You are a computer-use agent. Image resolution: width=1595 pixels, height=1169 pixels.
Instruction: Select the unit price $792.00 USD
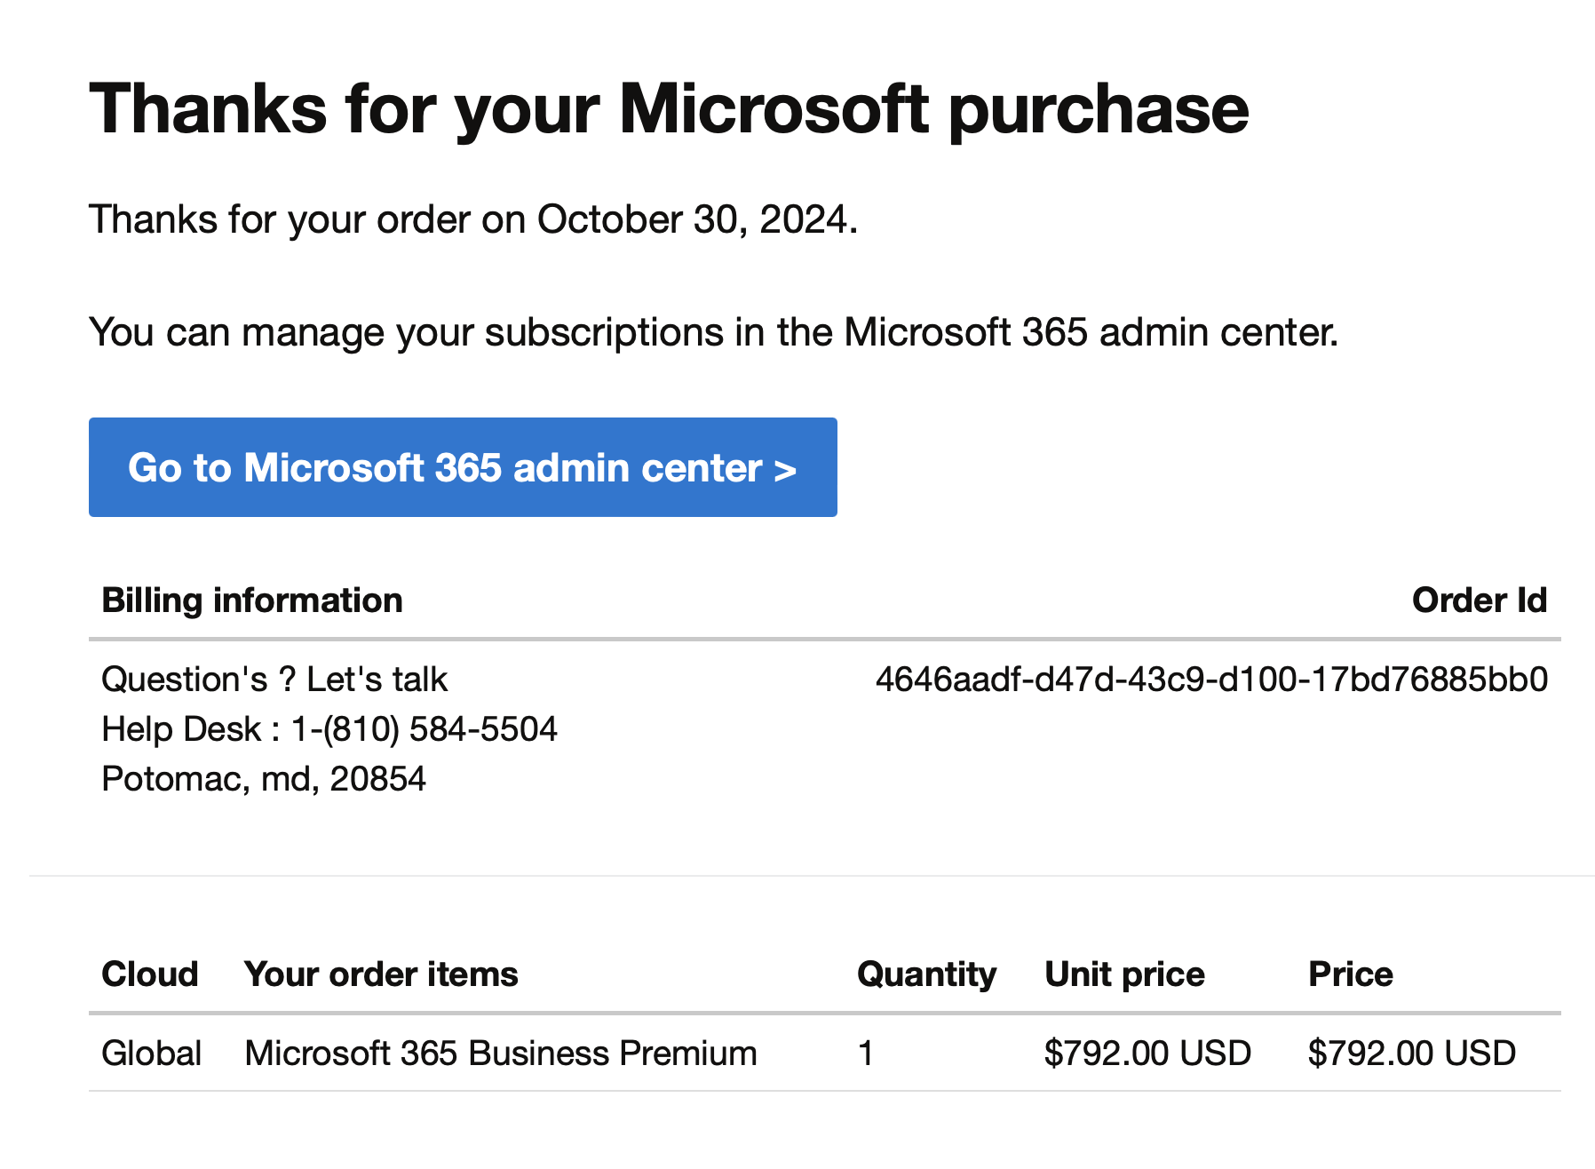pyautogui.click(x=1147, y=1052)
